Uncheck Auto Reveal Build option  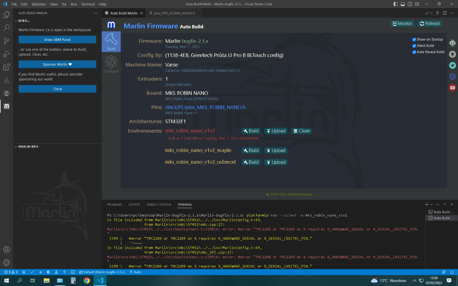tap(414, 52)
